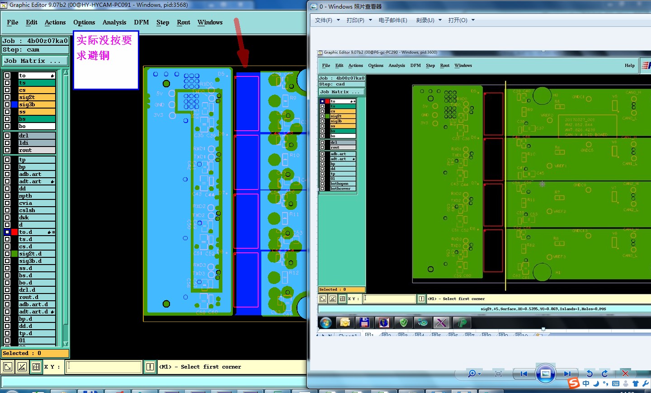The image size is (651, 393).
Task: Open the Step menu
Action: coord(163,22)
